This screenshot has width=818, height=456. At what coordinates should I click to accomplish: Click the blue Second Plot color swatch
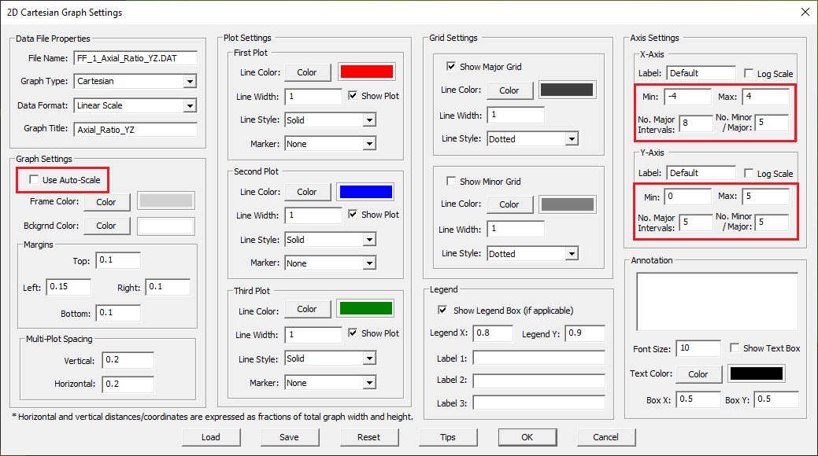[366, 192]
